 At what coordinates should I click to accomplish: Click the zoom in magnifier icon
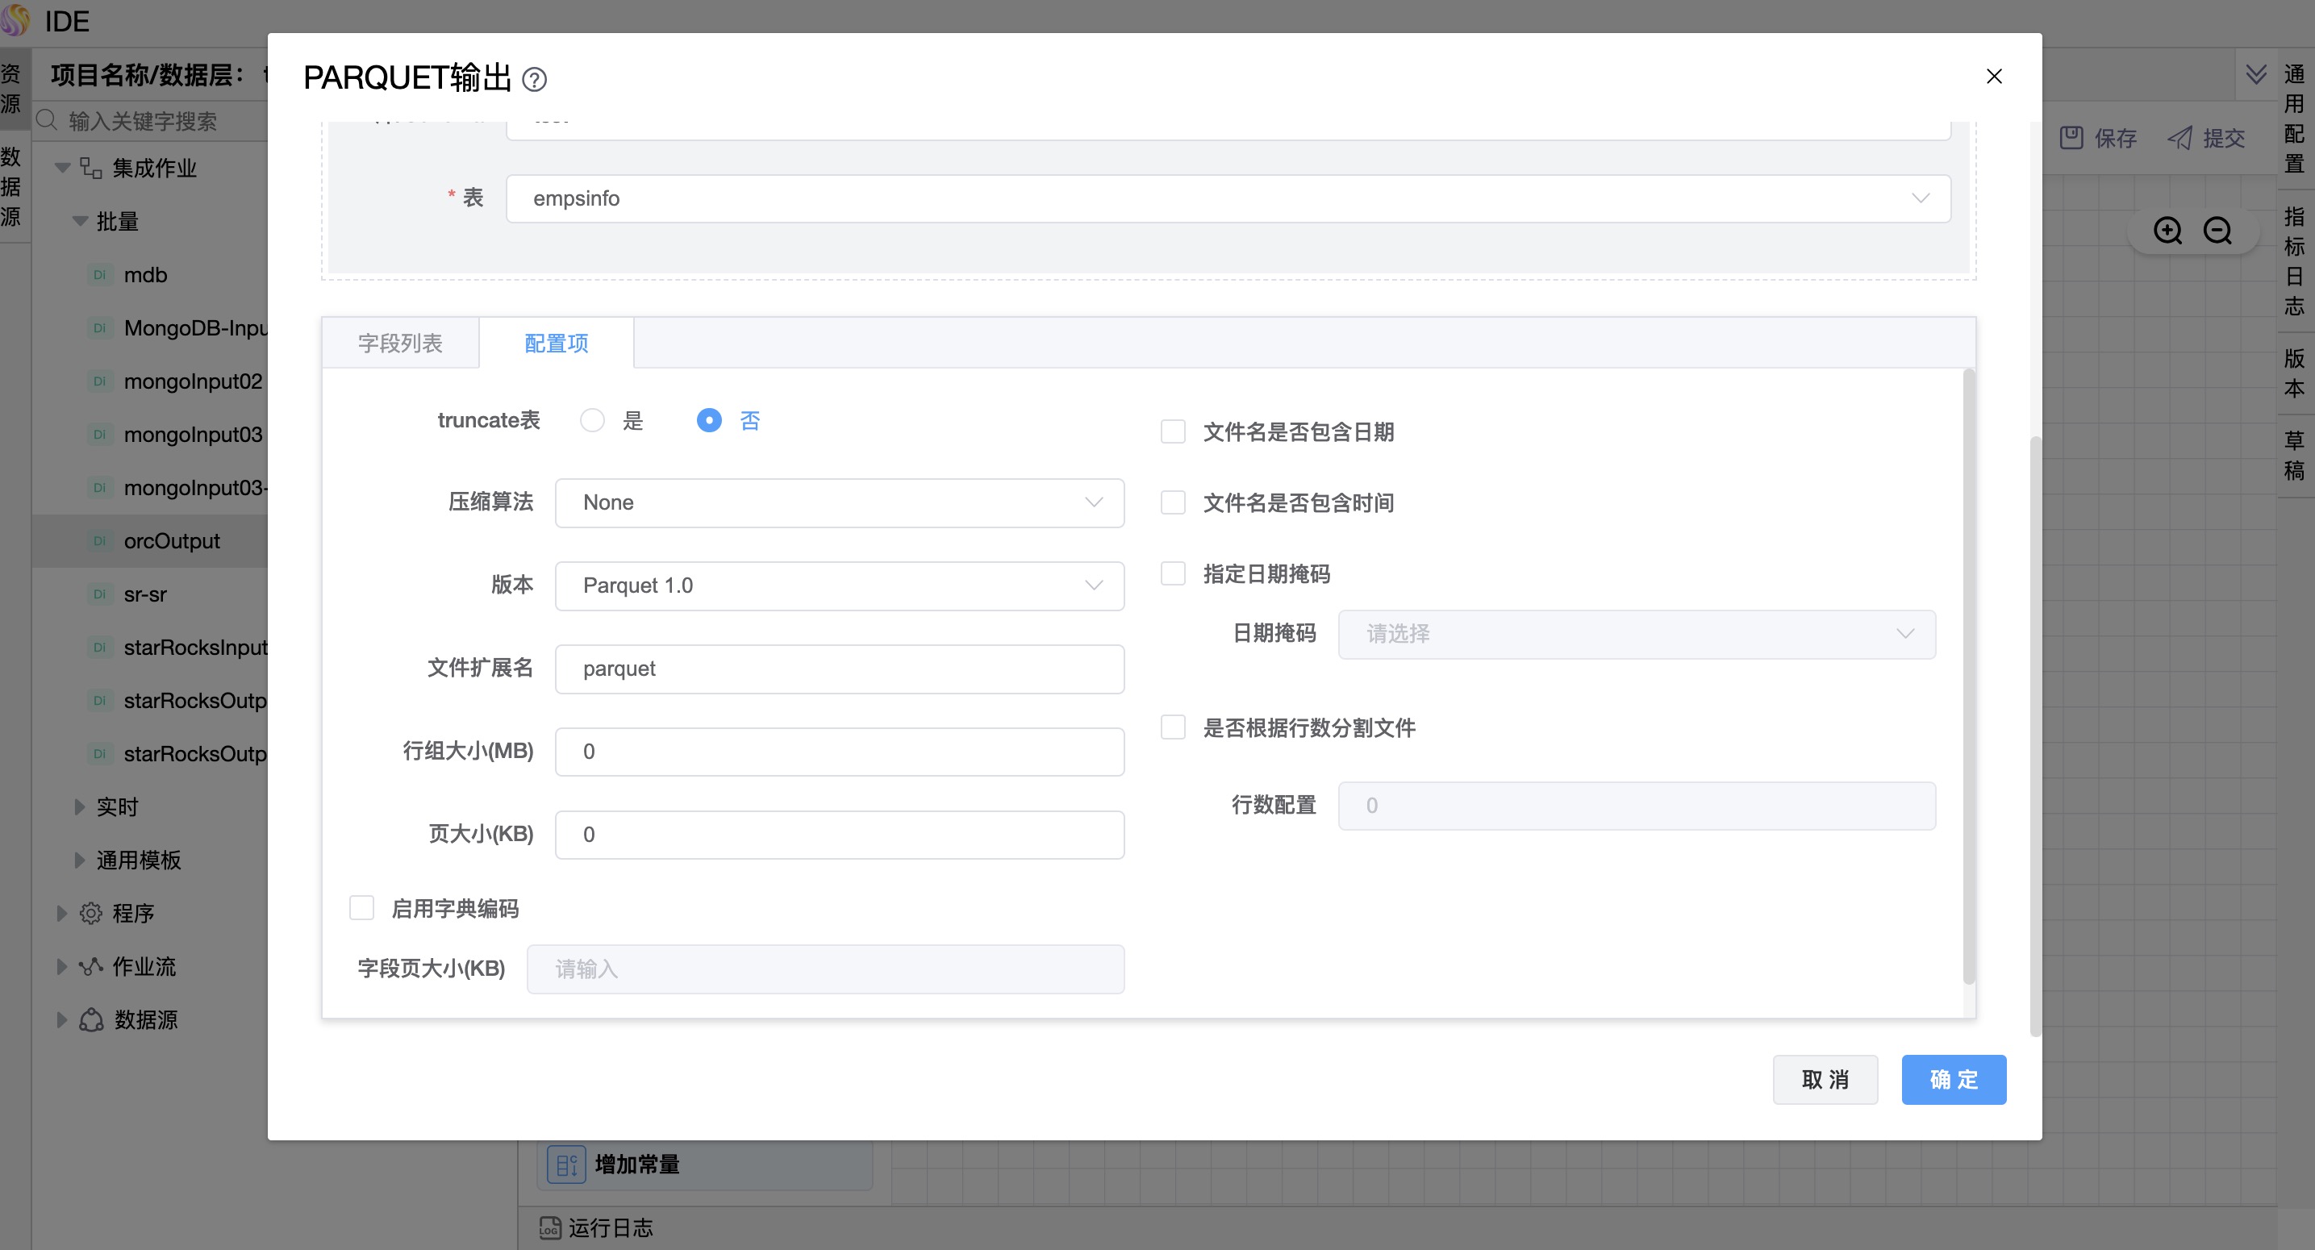2167,231
